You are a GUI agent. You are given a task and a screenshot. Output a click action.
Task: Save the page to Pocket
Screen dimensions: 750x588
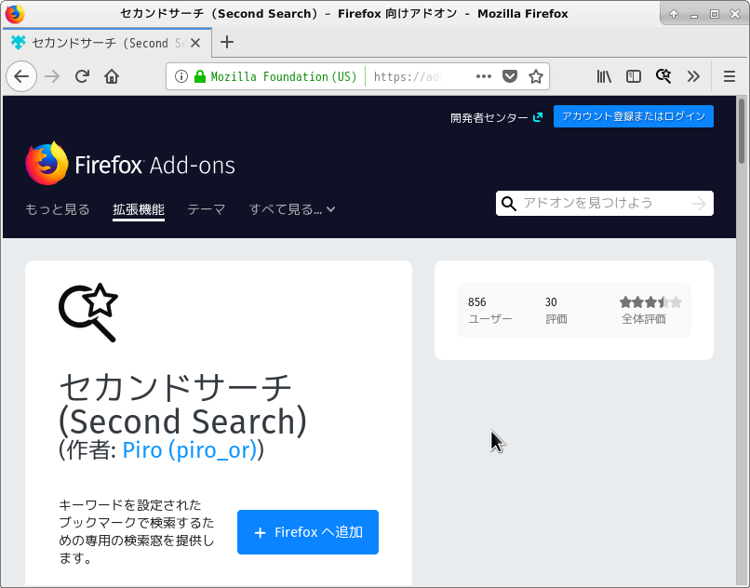pyautogui.click(x=510, y=76)
